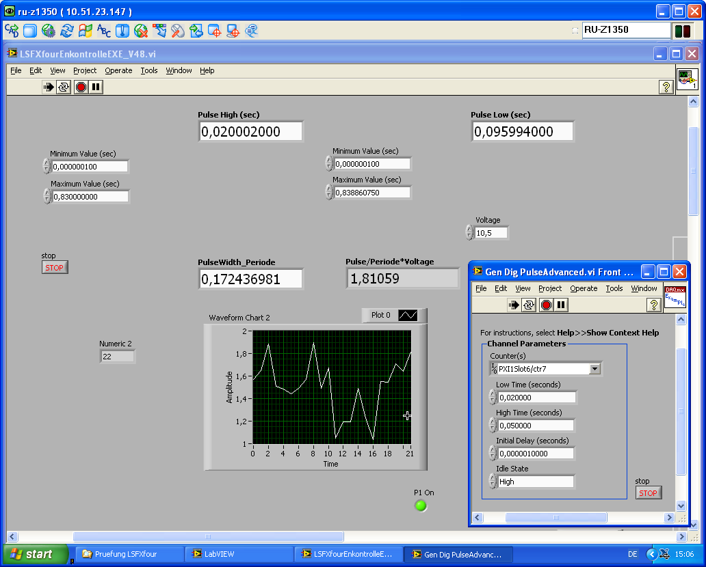
Task: Switch to Pruefung LSFXfour taskbar window
Action: [128, 554]
